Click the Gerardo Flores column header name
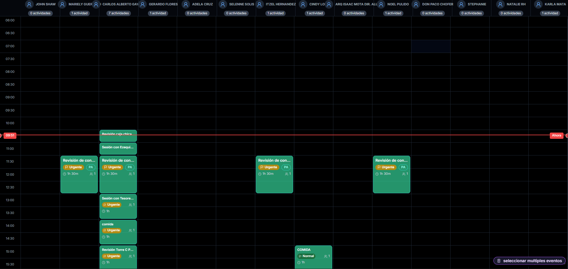The height and width of the screenshot is (269, 568). coord(163,4)
